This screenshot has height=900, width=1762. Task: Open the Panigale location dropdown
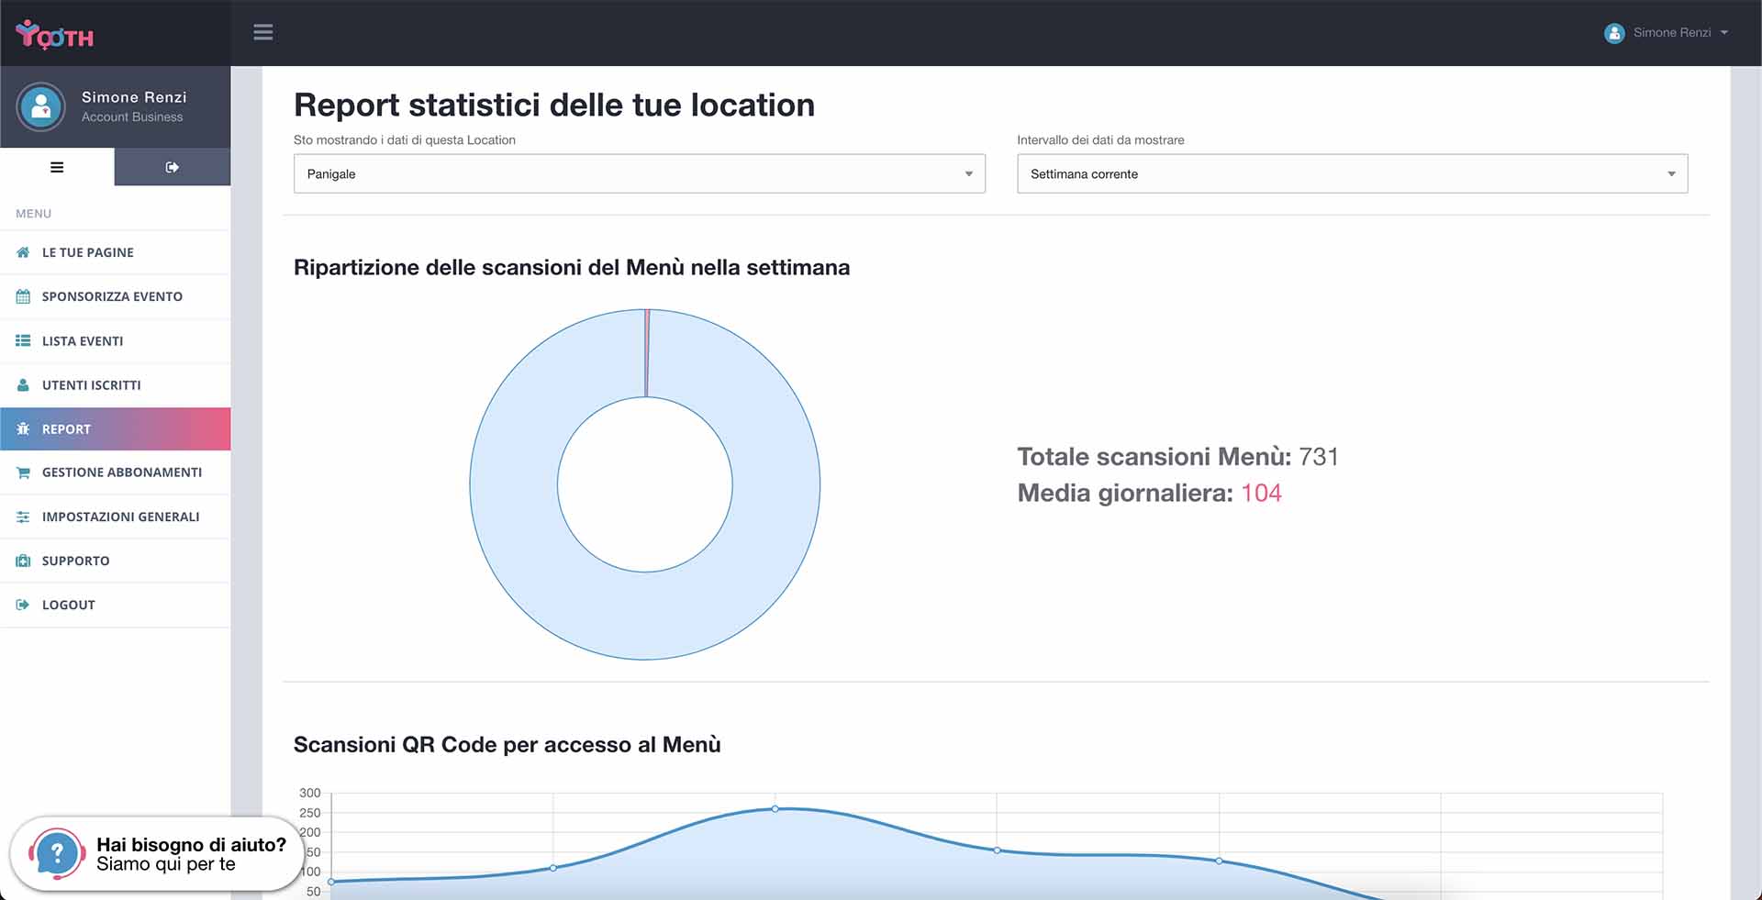[639, 173]
